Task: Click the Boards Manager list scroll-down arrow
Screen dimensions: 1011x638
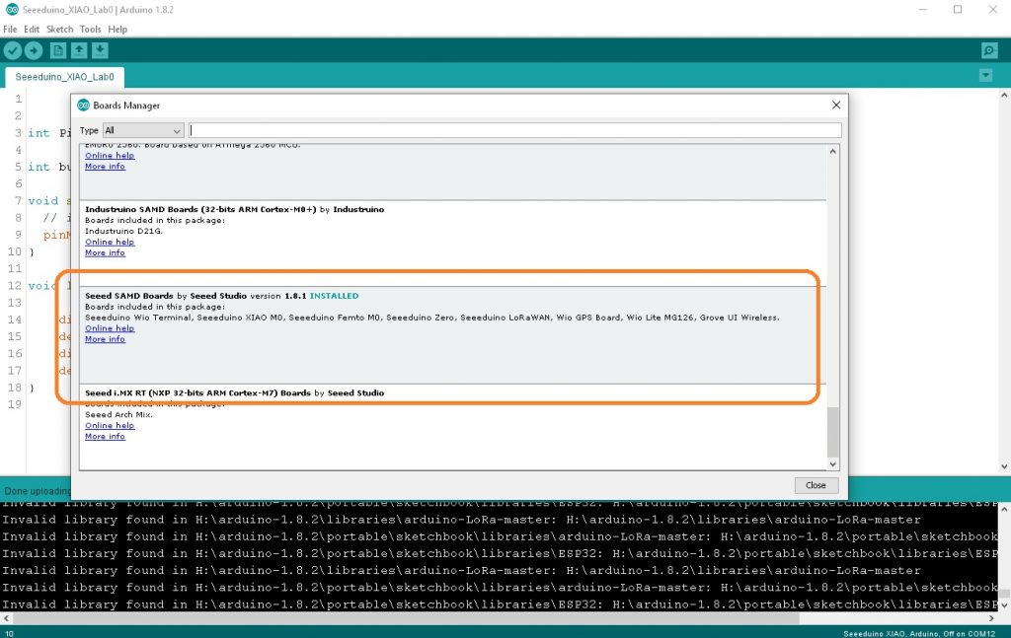Action: tap(833, 463)
